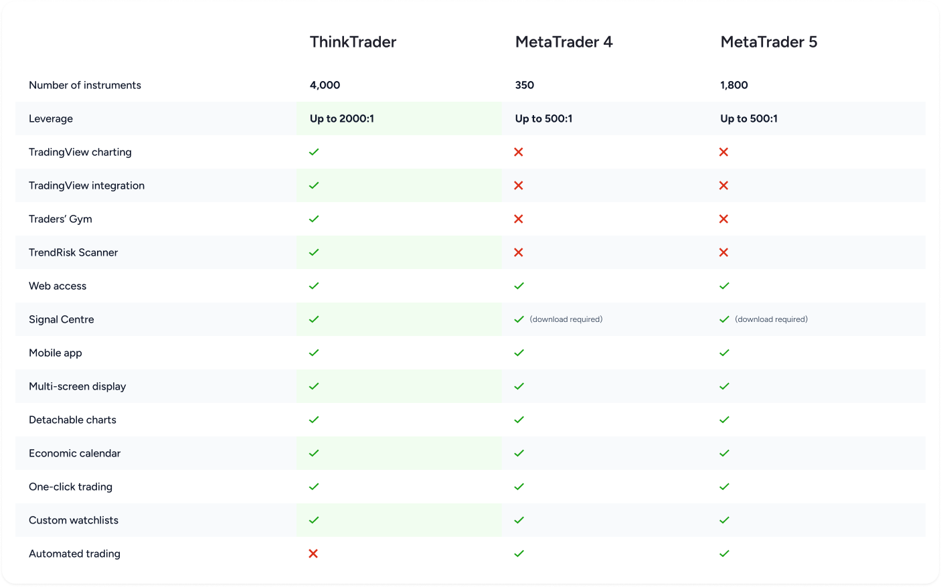Viewport: 941px width, 587px height.
Task: Click ThinkTrader's Custom watchlists checkmark
Action: click(314, 520)
